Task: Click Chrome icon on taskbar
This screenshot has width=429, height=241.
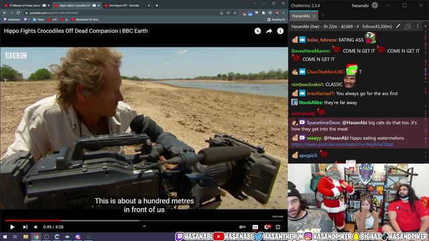Action: coord(36,236)
